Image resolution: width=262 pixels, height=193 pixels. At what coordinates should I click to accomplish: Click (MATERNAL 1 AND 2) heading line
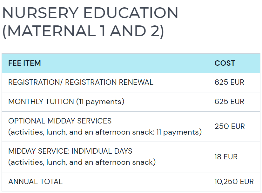[83, 31]
